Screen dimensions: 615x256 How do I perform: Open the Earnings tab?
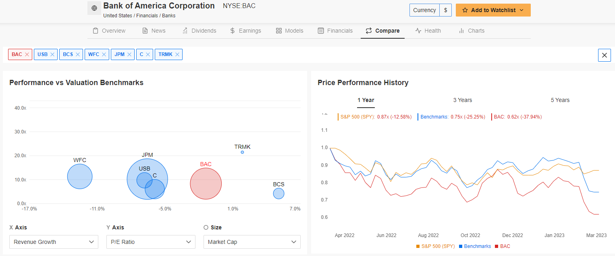[245, 31]
